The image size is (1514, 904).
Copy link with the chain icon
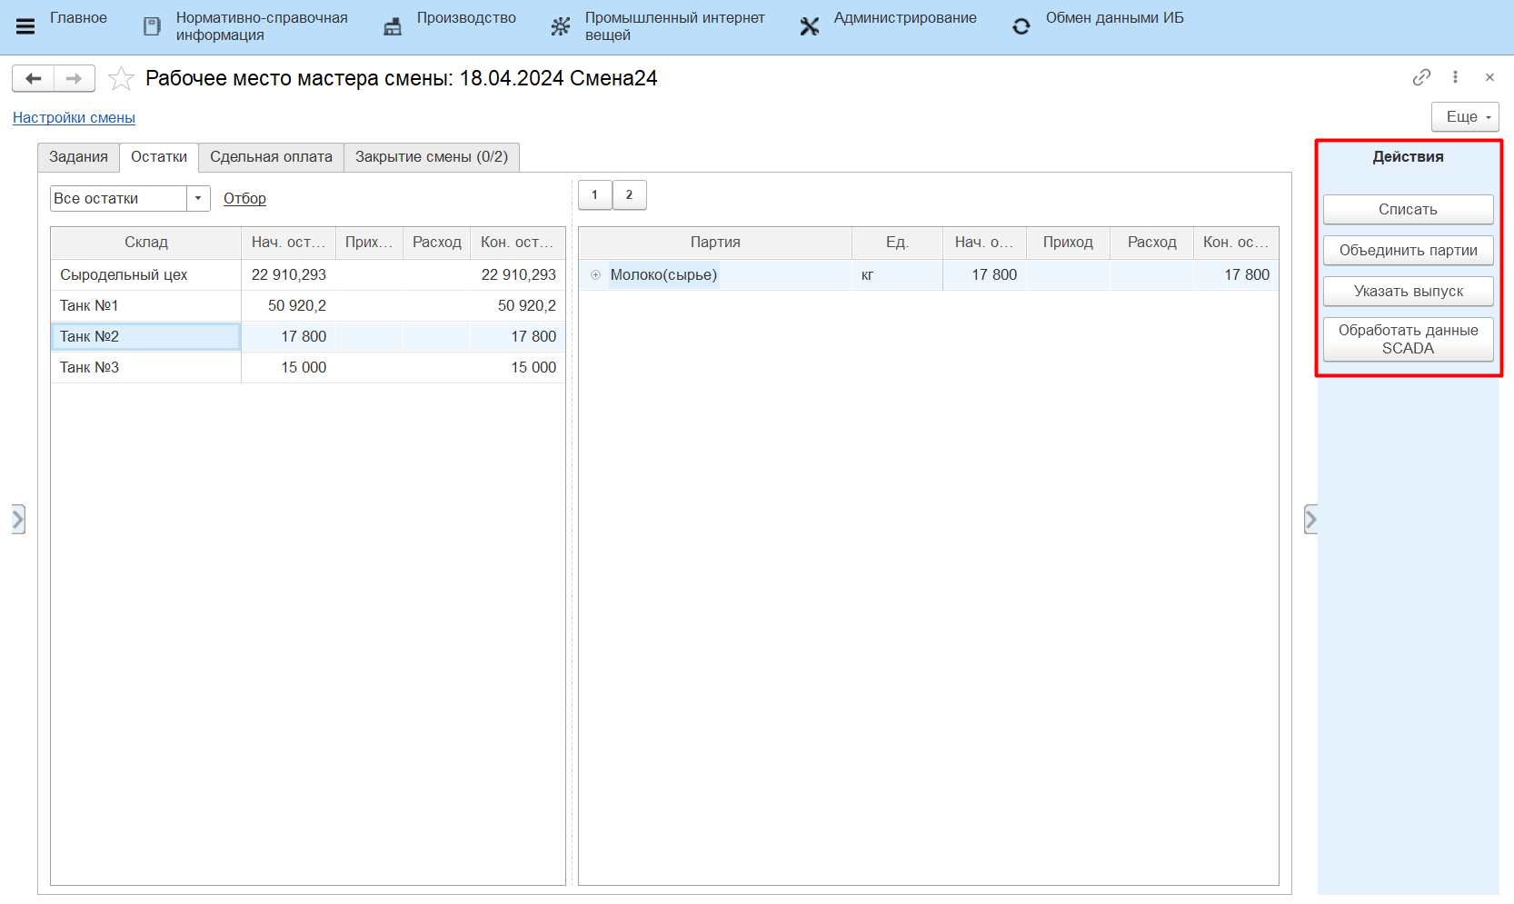(x=1421, y=77)
